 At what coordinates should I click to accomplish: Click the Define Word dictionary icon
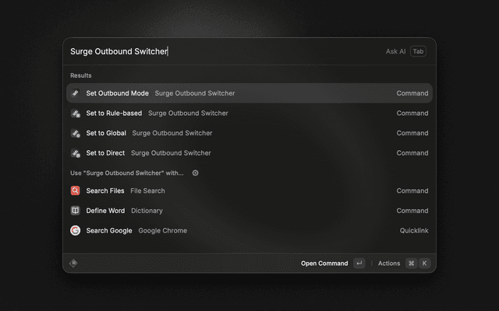click(76, 211)
